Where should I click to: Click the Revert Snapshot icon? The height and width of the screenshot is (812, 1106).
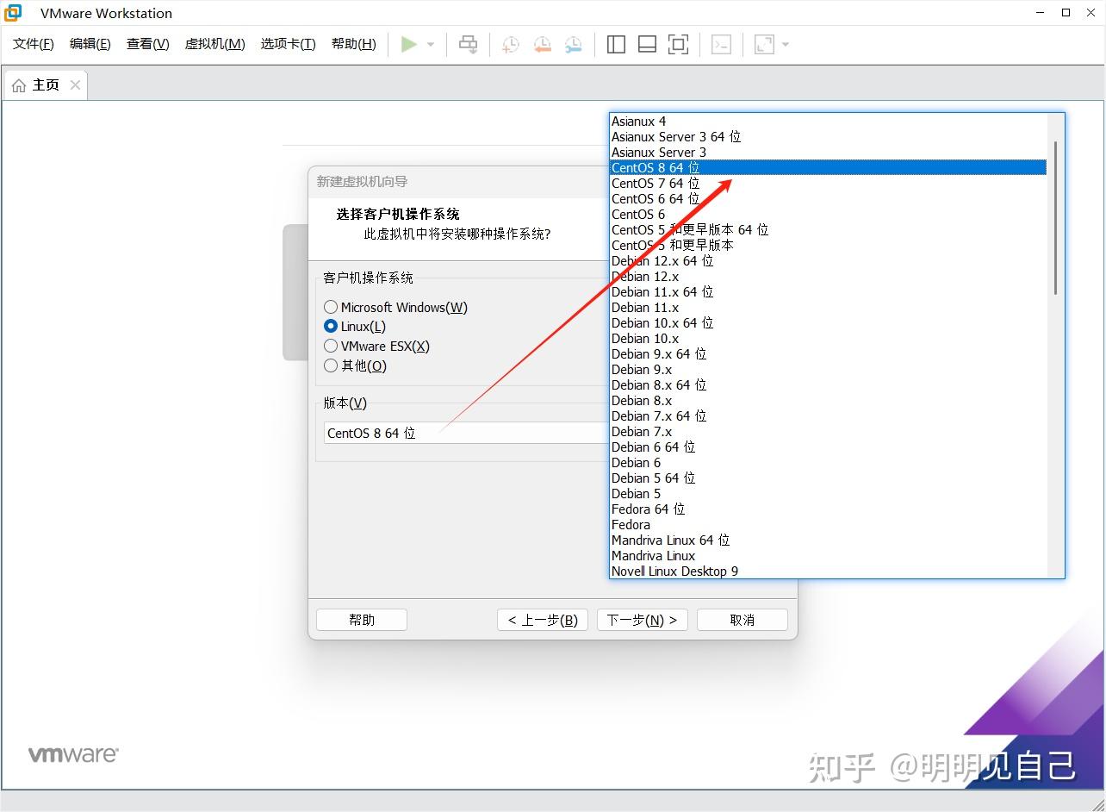click(x=542, y=44)
